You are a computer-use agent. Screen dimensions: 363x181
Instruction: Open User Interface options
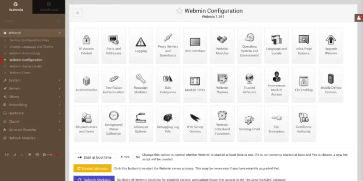click(x=195, y=45)
